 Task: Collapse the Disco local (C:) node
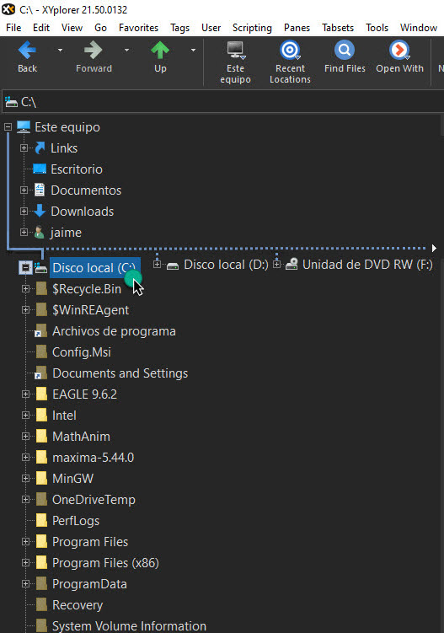[25, 267]
